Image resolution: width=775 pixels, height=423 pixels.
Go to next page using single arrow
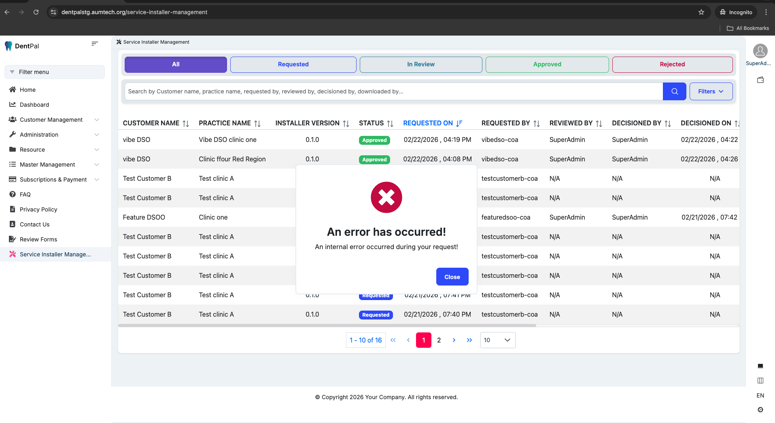(x=454, y=340)
